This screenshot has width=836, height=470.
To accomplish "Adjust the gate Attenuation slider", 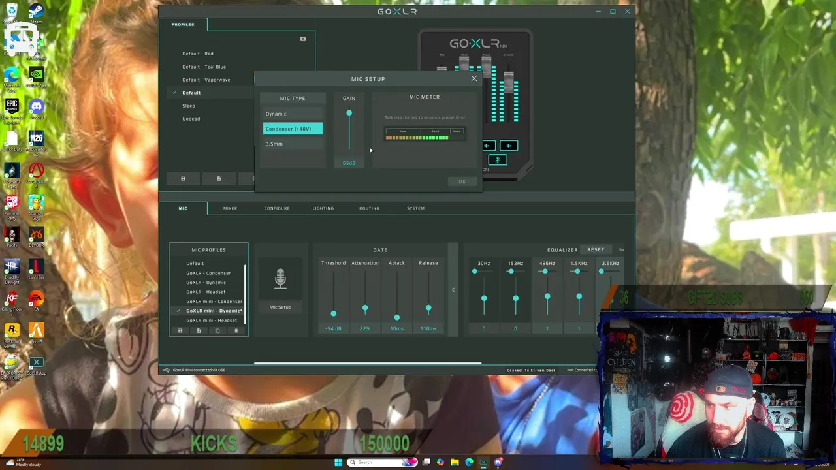I will pyautogui.click(x=365, y=308).
